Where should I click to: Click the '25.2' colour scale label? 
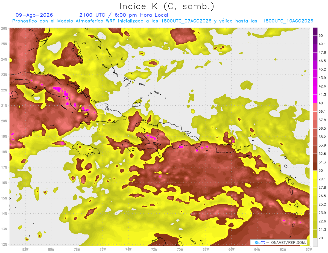click(322, 204)
